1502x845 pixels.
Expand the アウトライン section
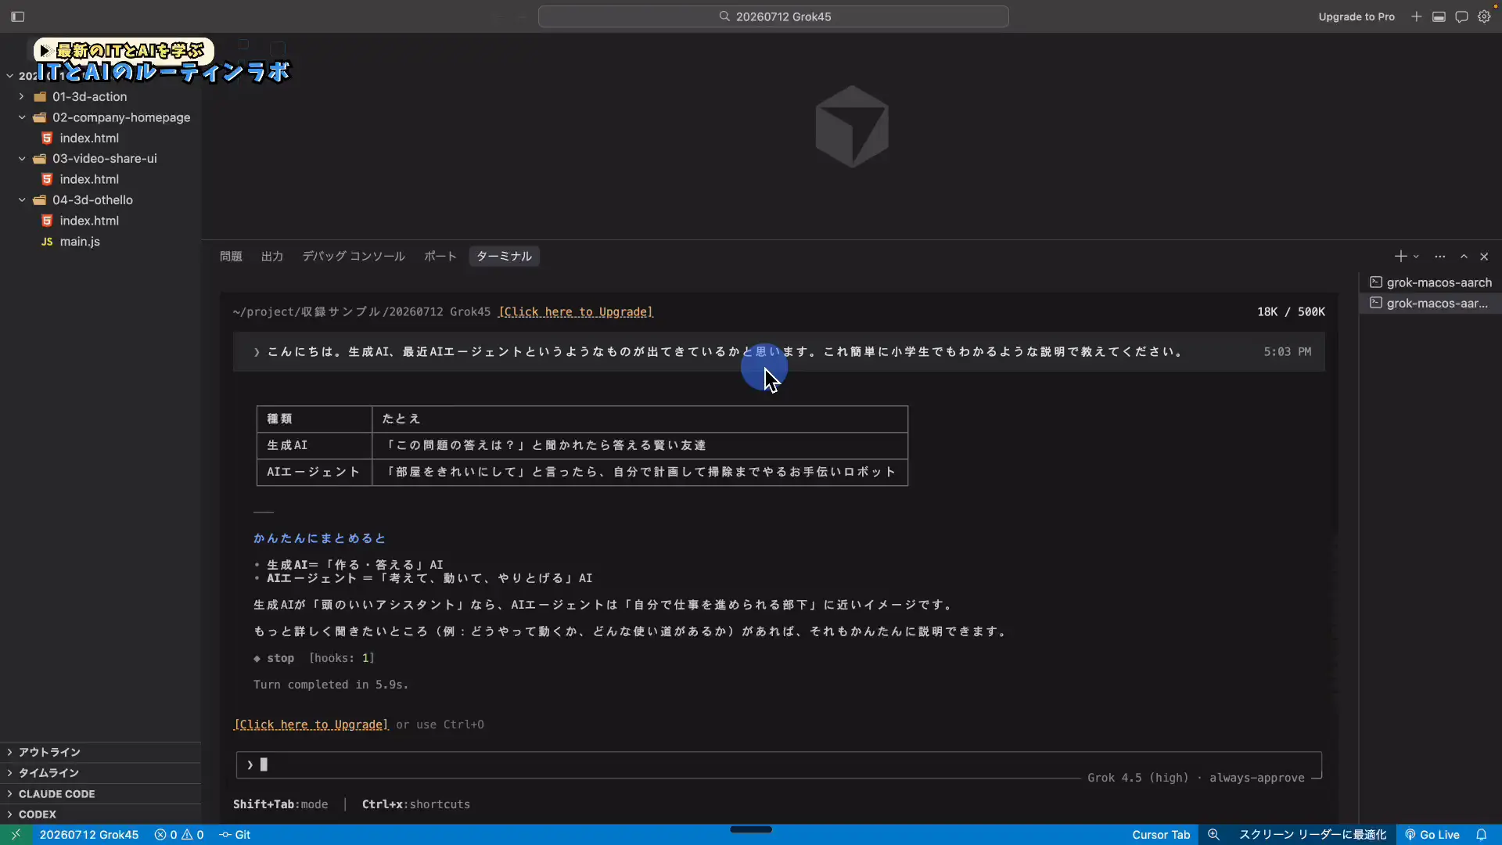[100, 753]
